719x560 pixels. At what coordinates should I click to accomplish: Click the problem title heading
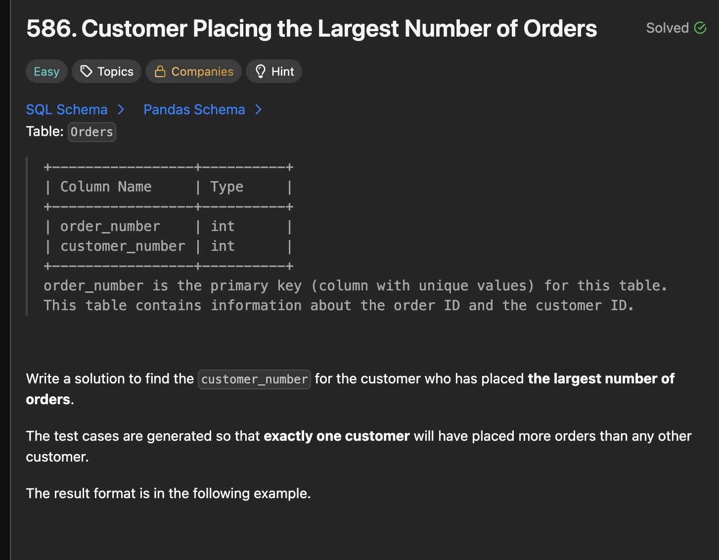click(x=312, y=29)
